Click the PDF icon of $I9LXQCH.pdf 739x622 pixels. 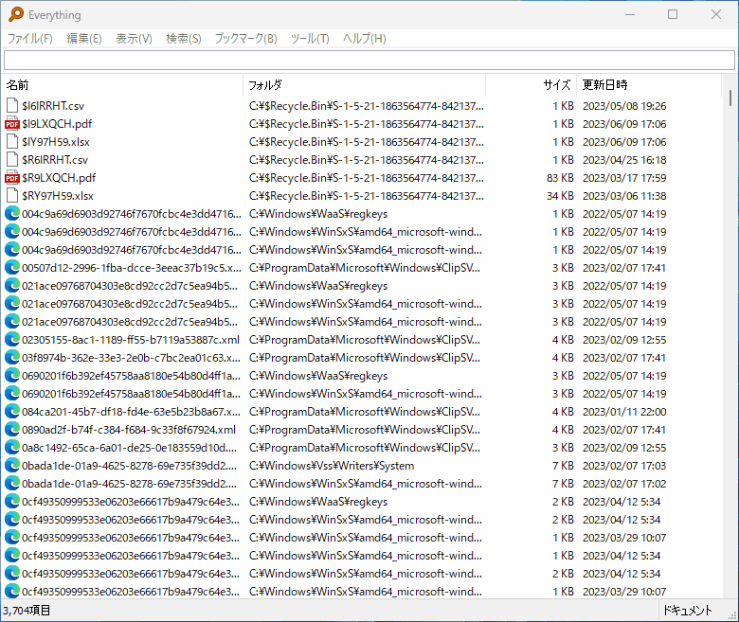point(12,124)
